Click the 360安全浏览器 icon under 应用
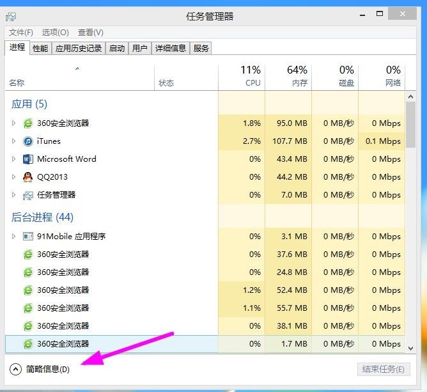Viewport: 427px width, 392px height. pyautogui.click(x=27, y=123)
